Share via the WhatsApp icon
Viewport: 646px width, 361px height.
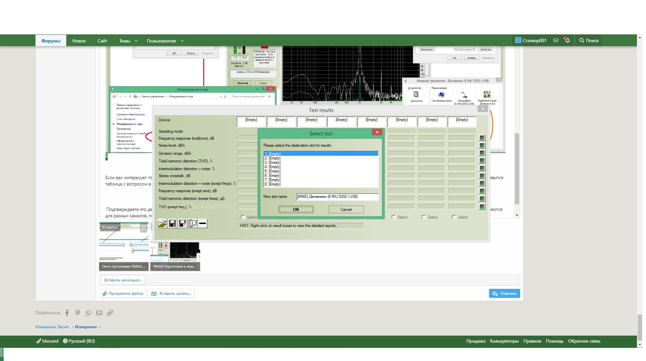click(x=88, y=313)
